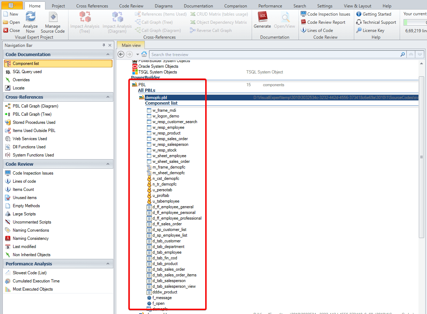This screenshot has height=314, width=427.
Task: Click the Generate documentation icon
Action: click(x=262, y=18)
